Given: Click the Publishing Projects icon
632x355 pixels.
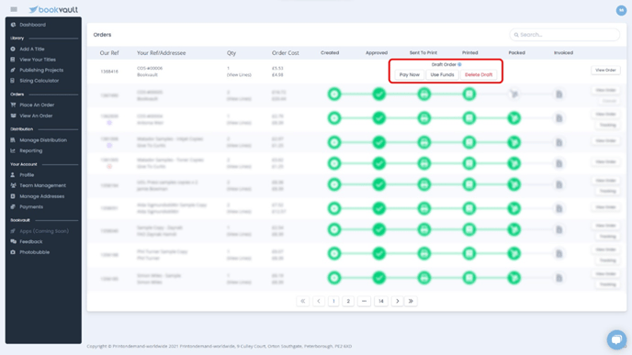Looking at the screenshot, I should [x=13, y=70].
